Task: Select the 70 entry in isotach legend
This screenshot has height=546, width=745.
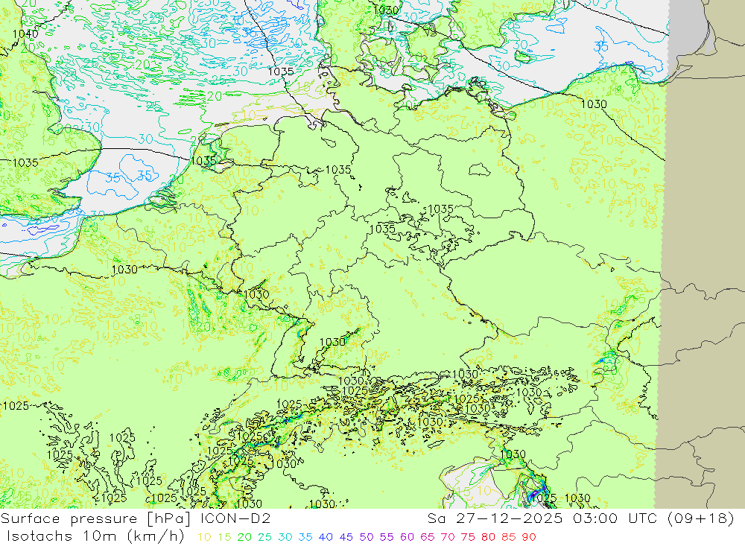Action: tap(448, 538)
